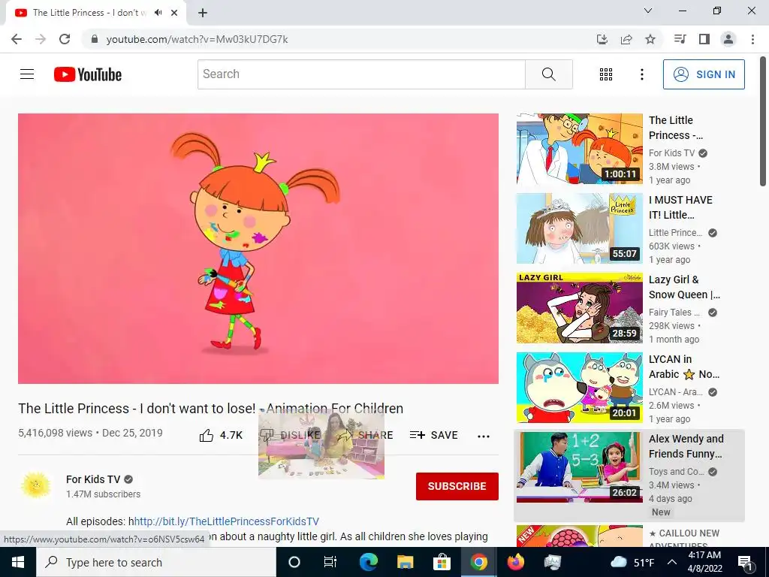Open Windows Start menu
The image size is (769, 577).
pyautogui.click(x=18, y=562)
